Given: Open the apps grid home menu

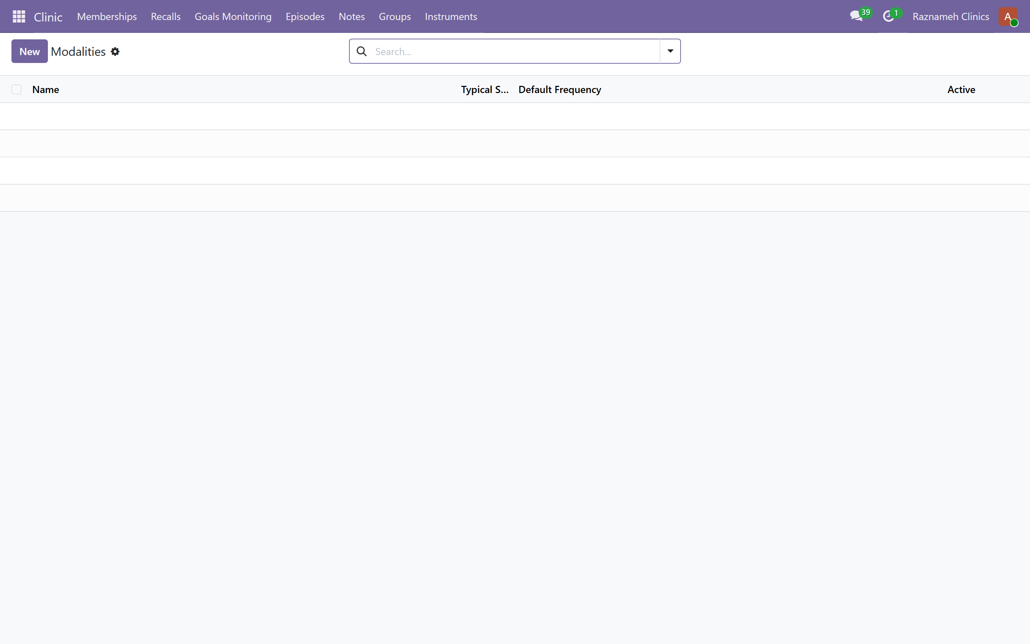Looking at the screenshot, I should tap(19, 16).
